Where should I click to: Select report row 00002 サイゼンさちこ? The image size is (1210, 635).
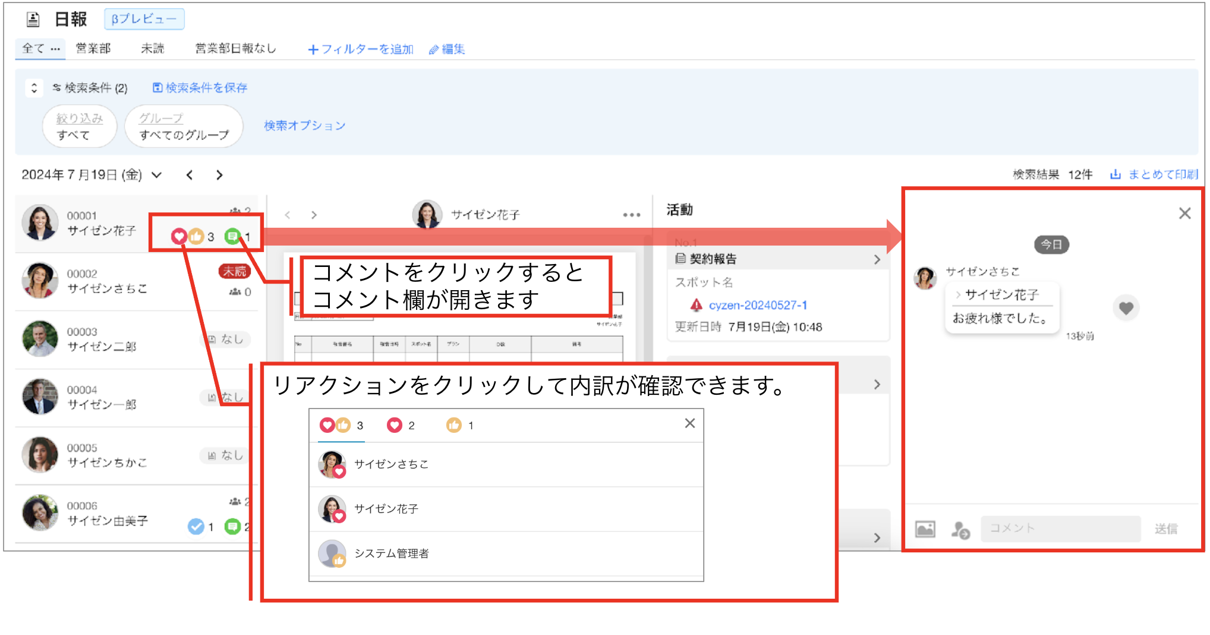[137, 281]
